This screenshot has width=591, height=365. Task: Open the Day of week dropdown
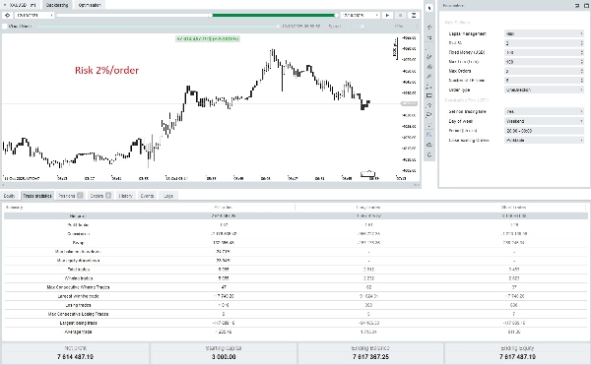[545, 121]
